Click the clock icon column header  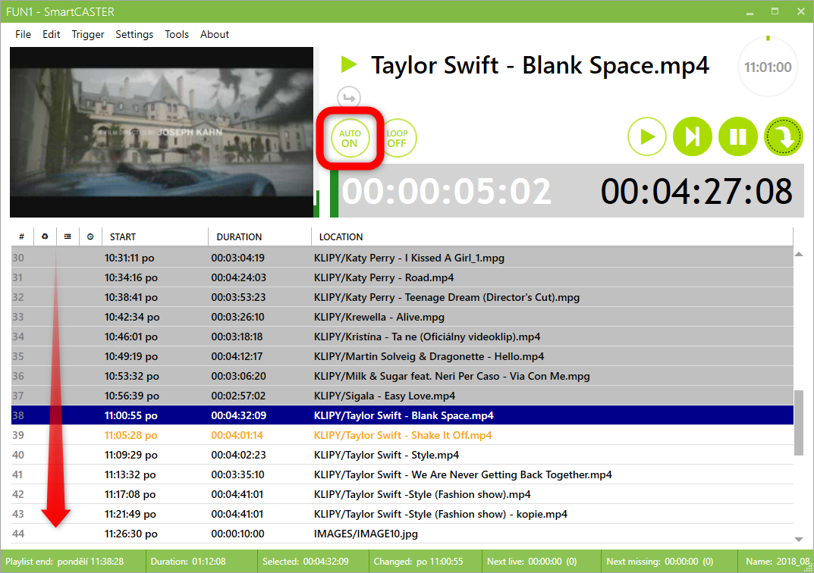pos(90,236)
